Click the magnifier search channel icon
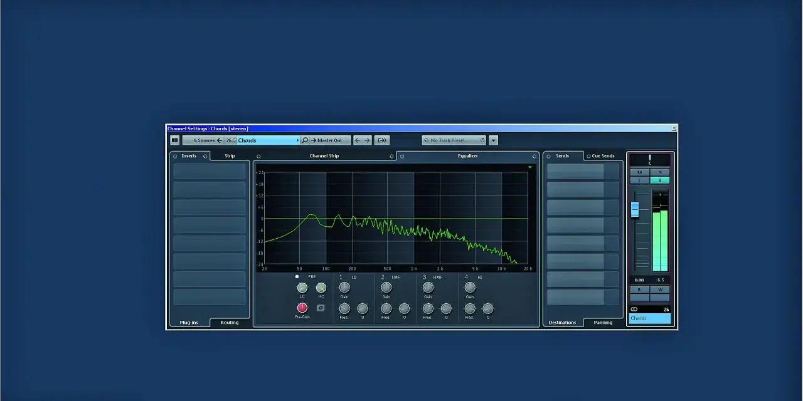The width and height of the screenshot is (803, 401). [305, 140]
